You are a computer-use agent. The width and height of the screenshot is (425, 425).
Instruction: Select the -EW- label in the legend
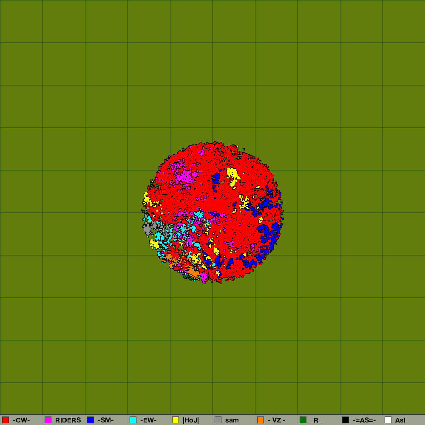coord(148,420)
